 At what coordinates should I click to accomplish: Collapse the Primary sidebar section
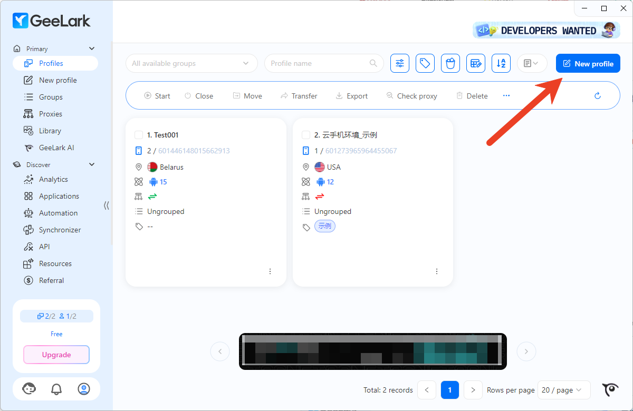point(92,48)
